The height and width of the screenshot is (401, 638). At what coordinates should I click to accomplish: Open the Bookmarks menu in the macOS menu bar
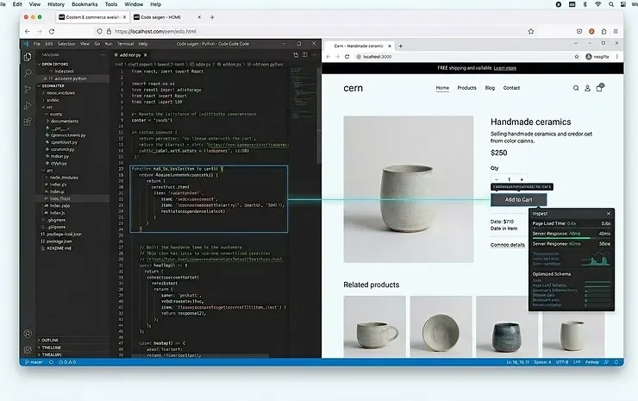tap(84, 4)
